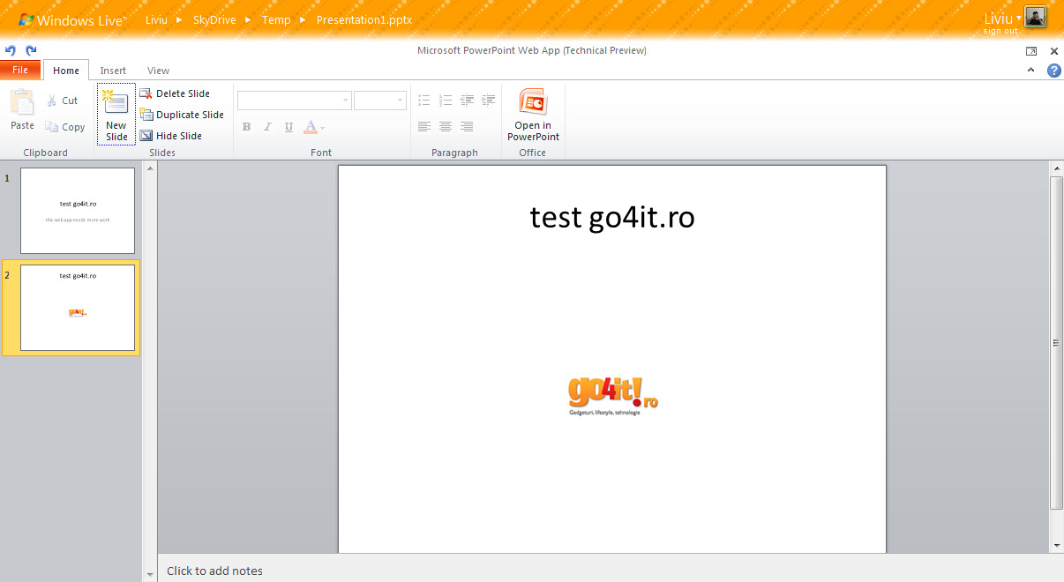Add a New Slide

point(116,114)
